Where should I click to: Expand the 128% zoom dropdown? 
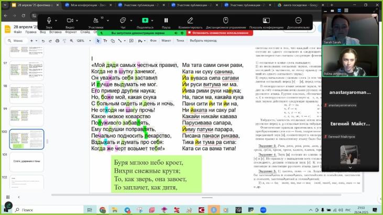[82, 40]
